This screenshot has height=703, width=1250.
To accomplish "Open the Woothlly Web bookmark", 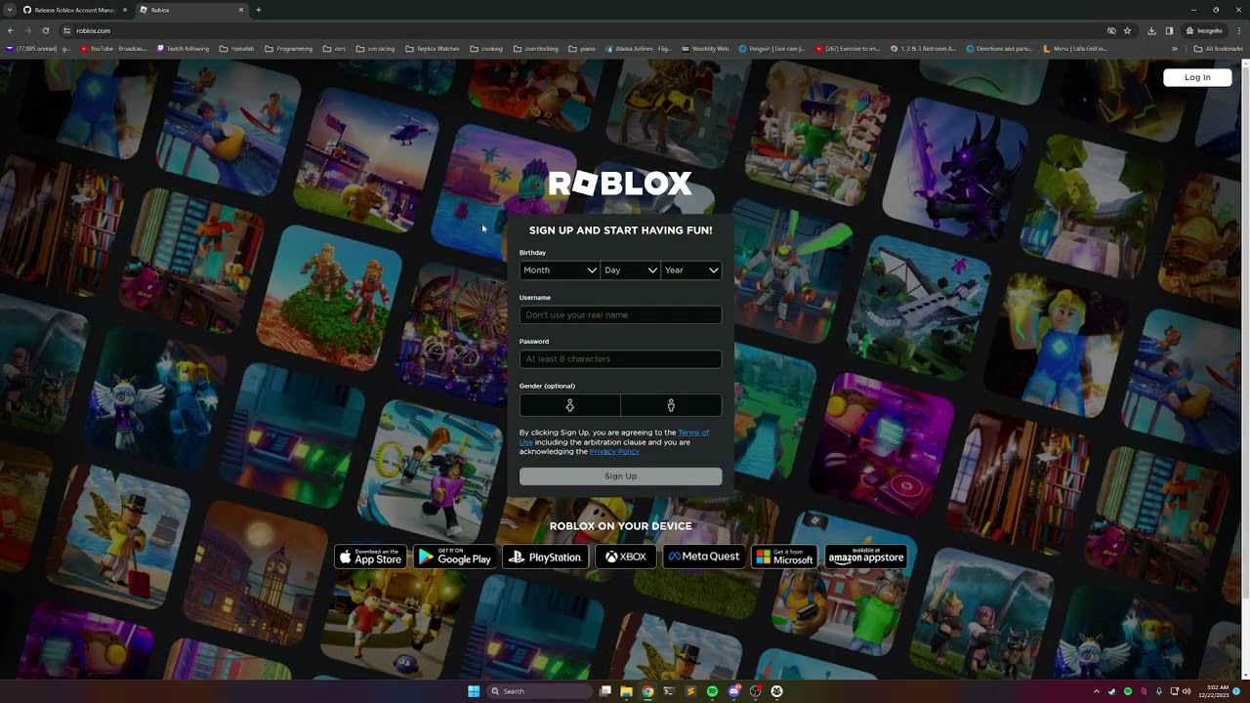I will [704, 48].
